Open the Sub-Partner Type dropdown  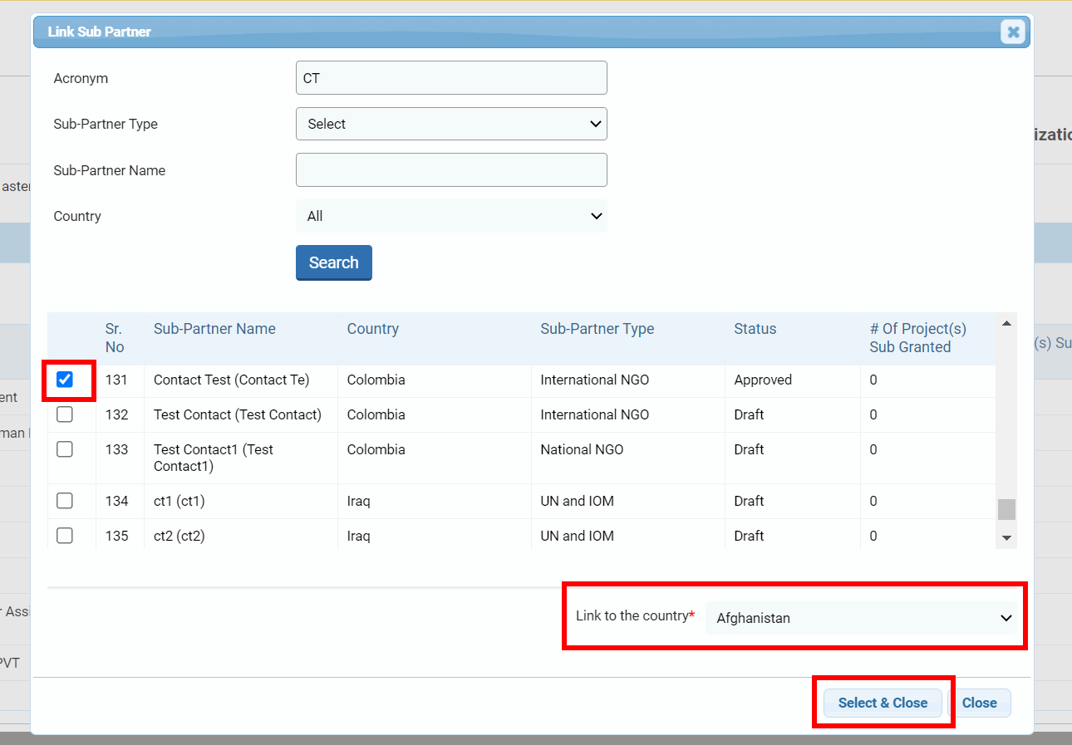pyautogui.click(x=451, y=124)
